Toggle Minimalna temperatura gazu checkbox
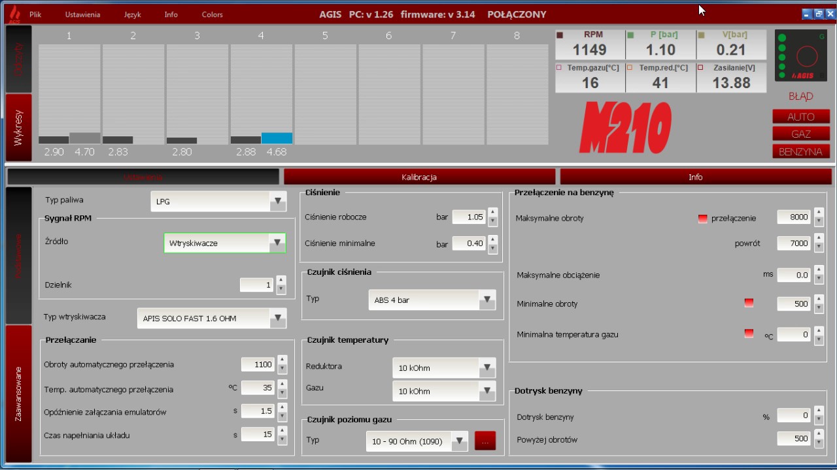Viewport: 837px width, 470px height. coord(749,334)
